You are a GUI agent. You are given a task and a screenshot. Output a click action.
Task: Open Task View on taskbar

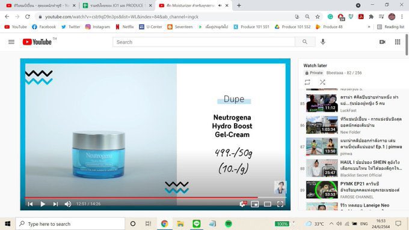click(x=148, y=224)
